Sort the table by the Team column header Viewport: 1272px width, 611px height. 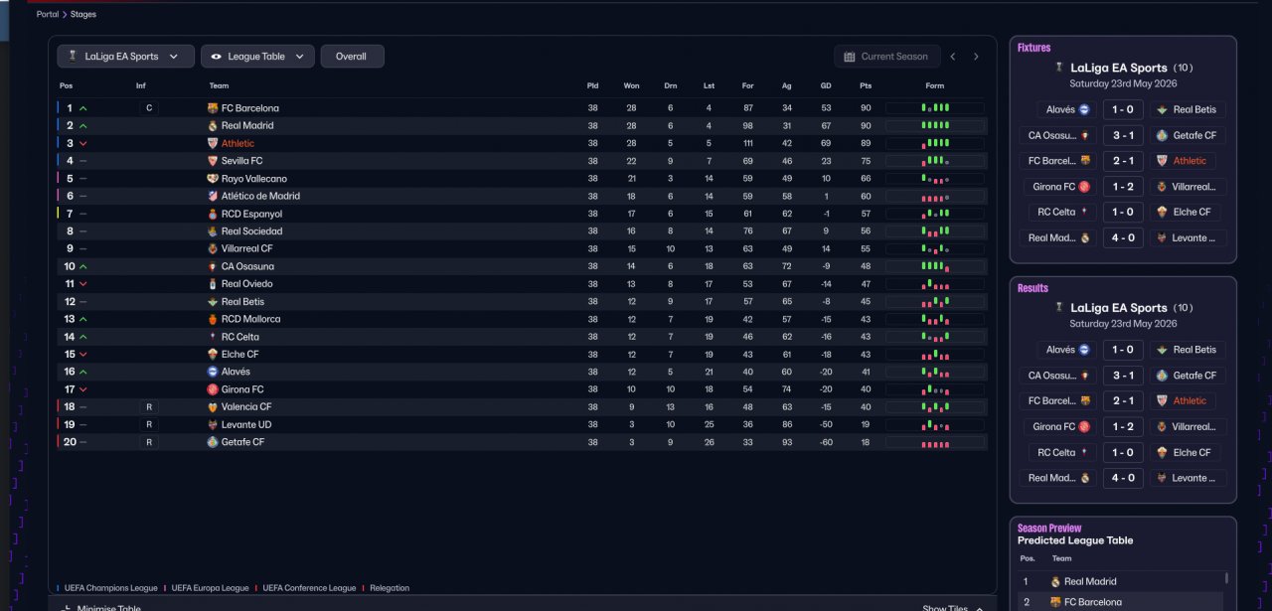click(219, 85)
